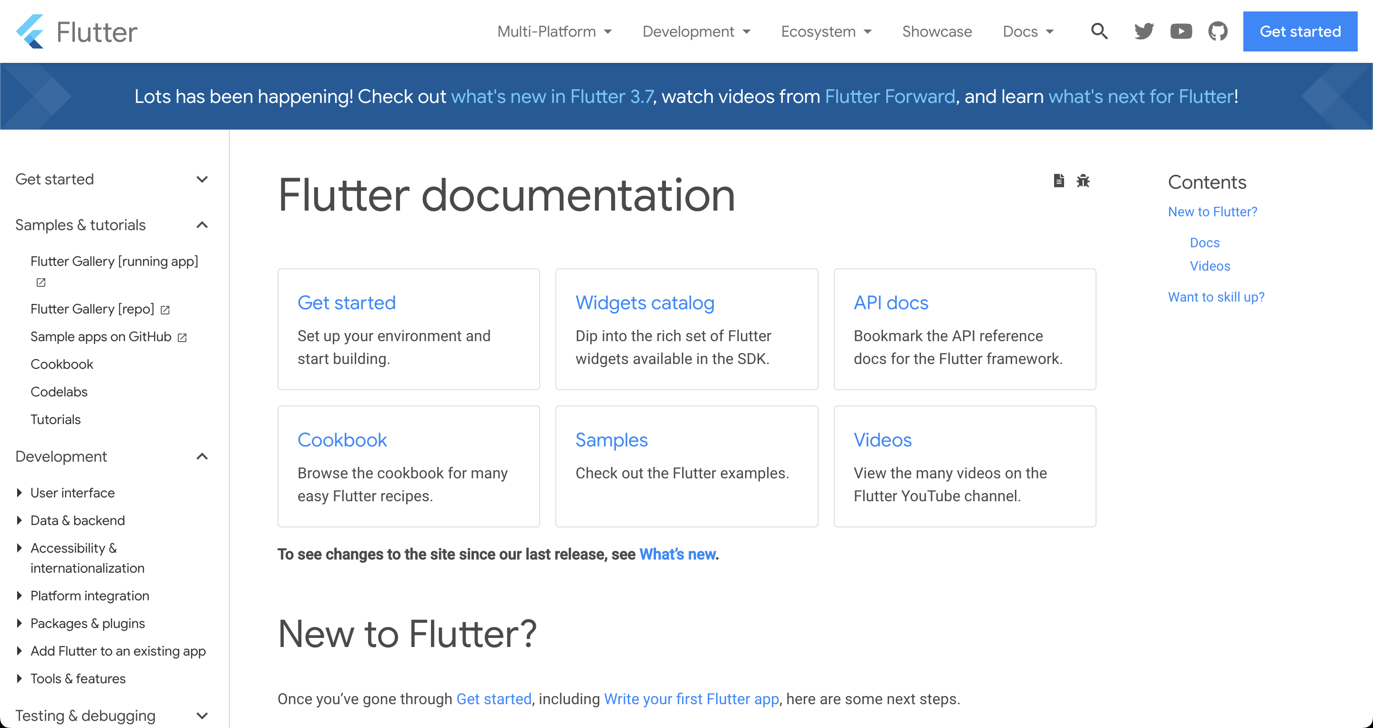Click the view page source icon
The image size is (1373, 728).
point(1058,181)
